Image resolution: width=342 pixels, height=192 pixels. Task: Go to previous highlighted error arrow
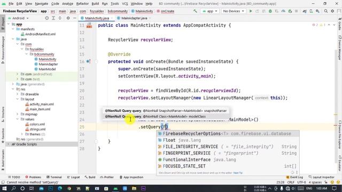tap(329, 25)
